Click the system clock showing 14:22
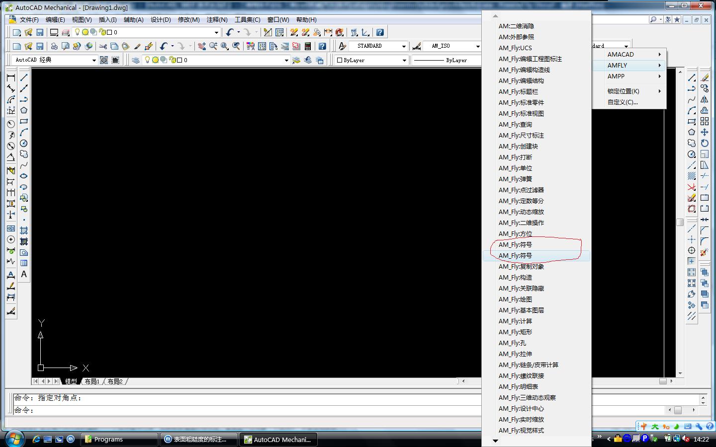The height and width of the screenshot is (447, 716). click(x=701, y=439)
